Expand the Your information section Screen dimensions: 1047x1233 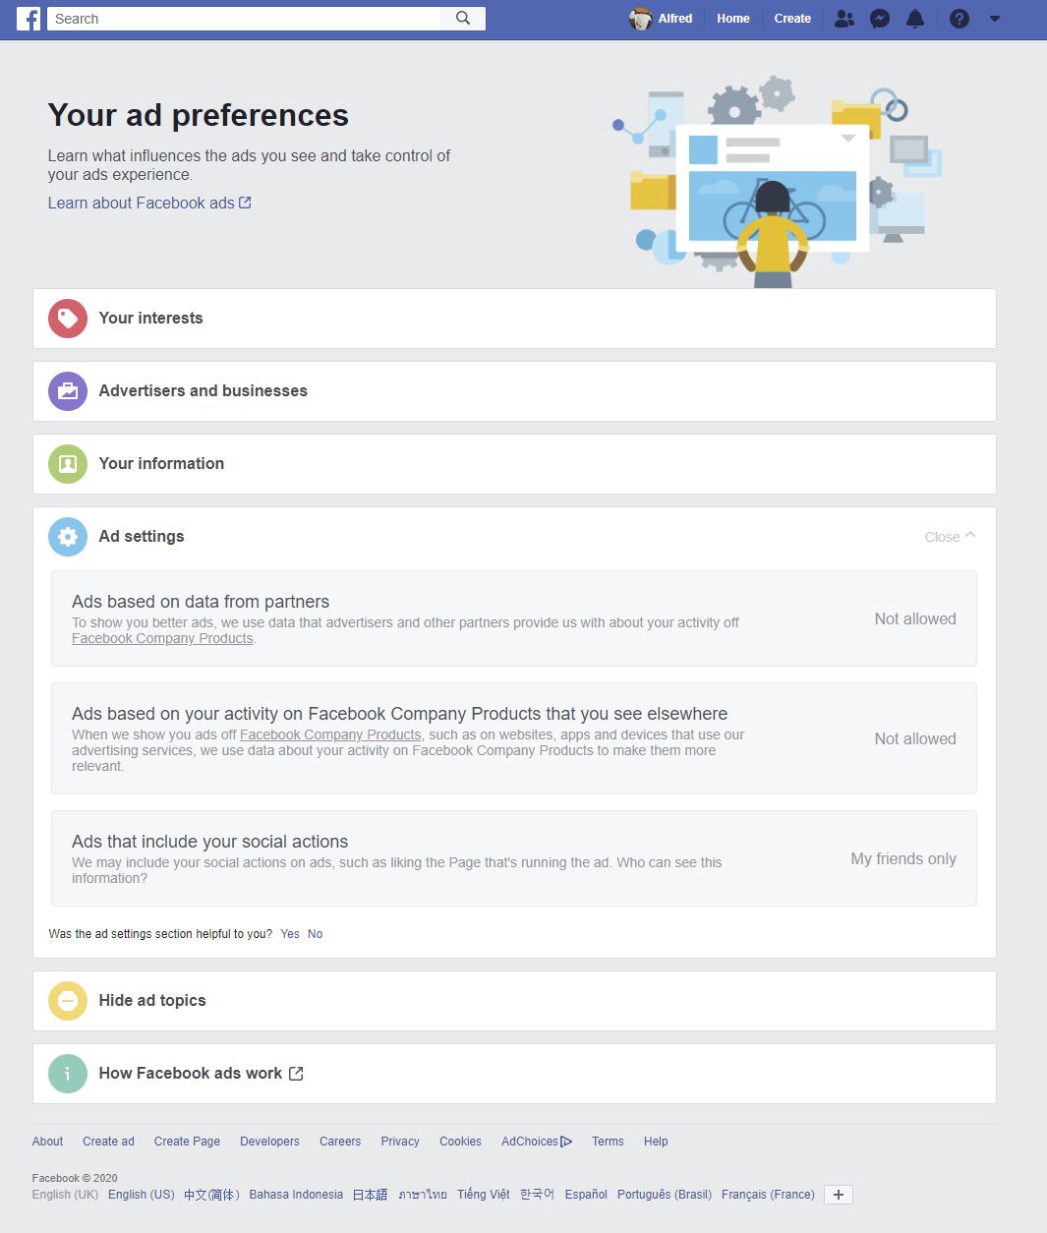point(514,464)
